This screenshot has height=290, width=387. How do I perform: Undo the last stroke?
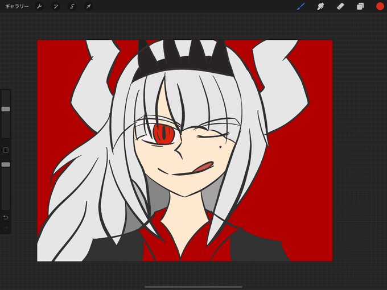[x=6, y=217]
